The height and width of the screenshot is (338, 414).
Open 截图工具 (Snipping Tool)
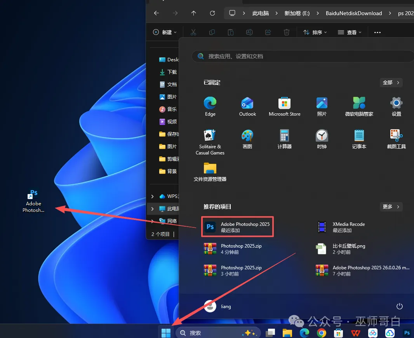coord(396,139)
